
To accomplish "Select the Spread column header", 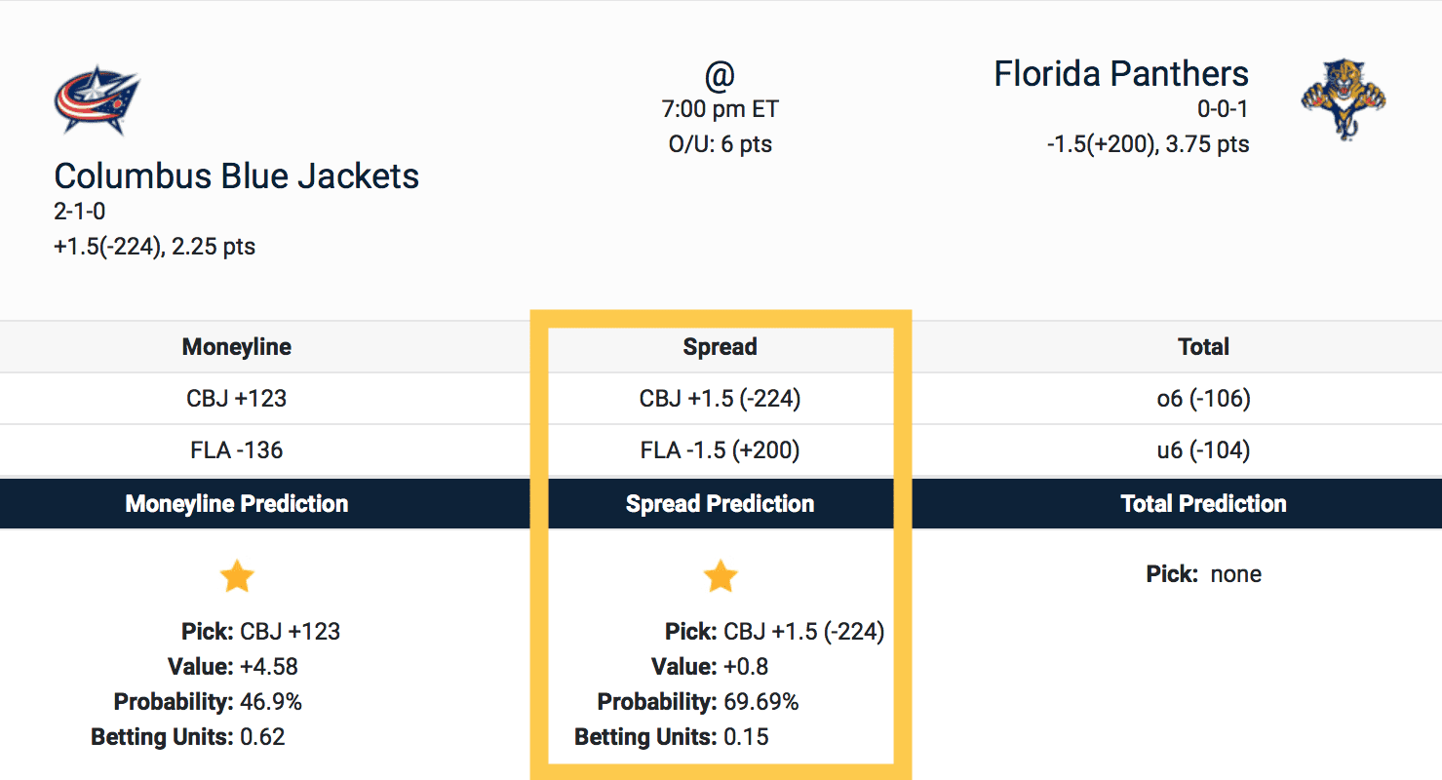I will [x=721, y=347].
